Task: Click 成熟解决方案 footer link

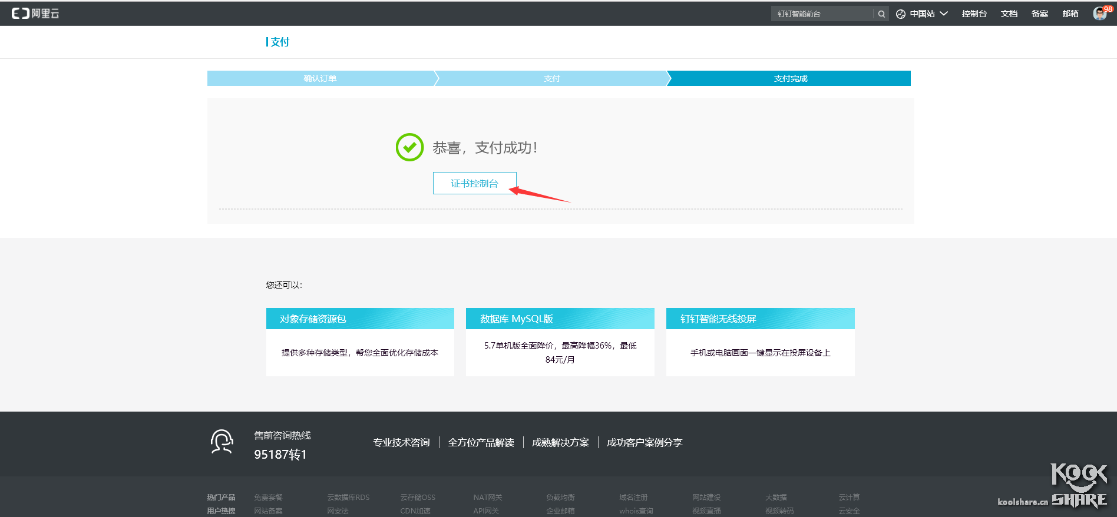Action: click(560, 442)
